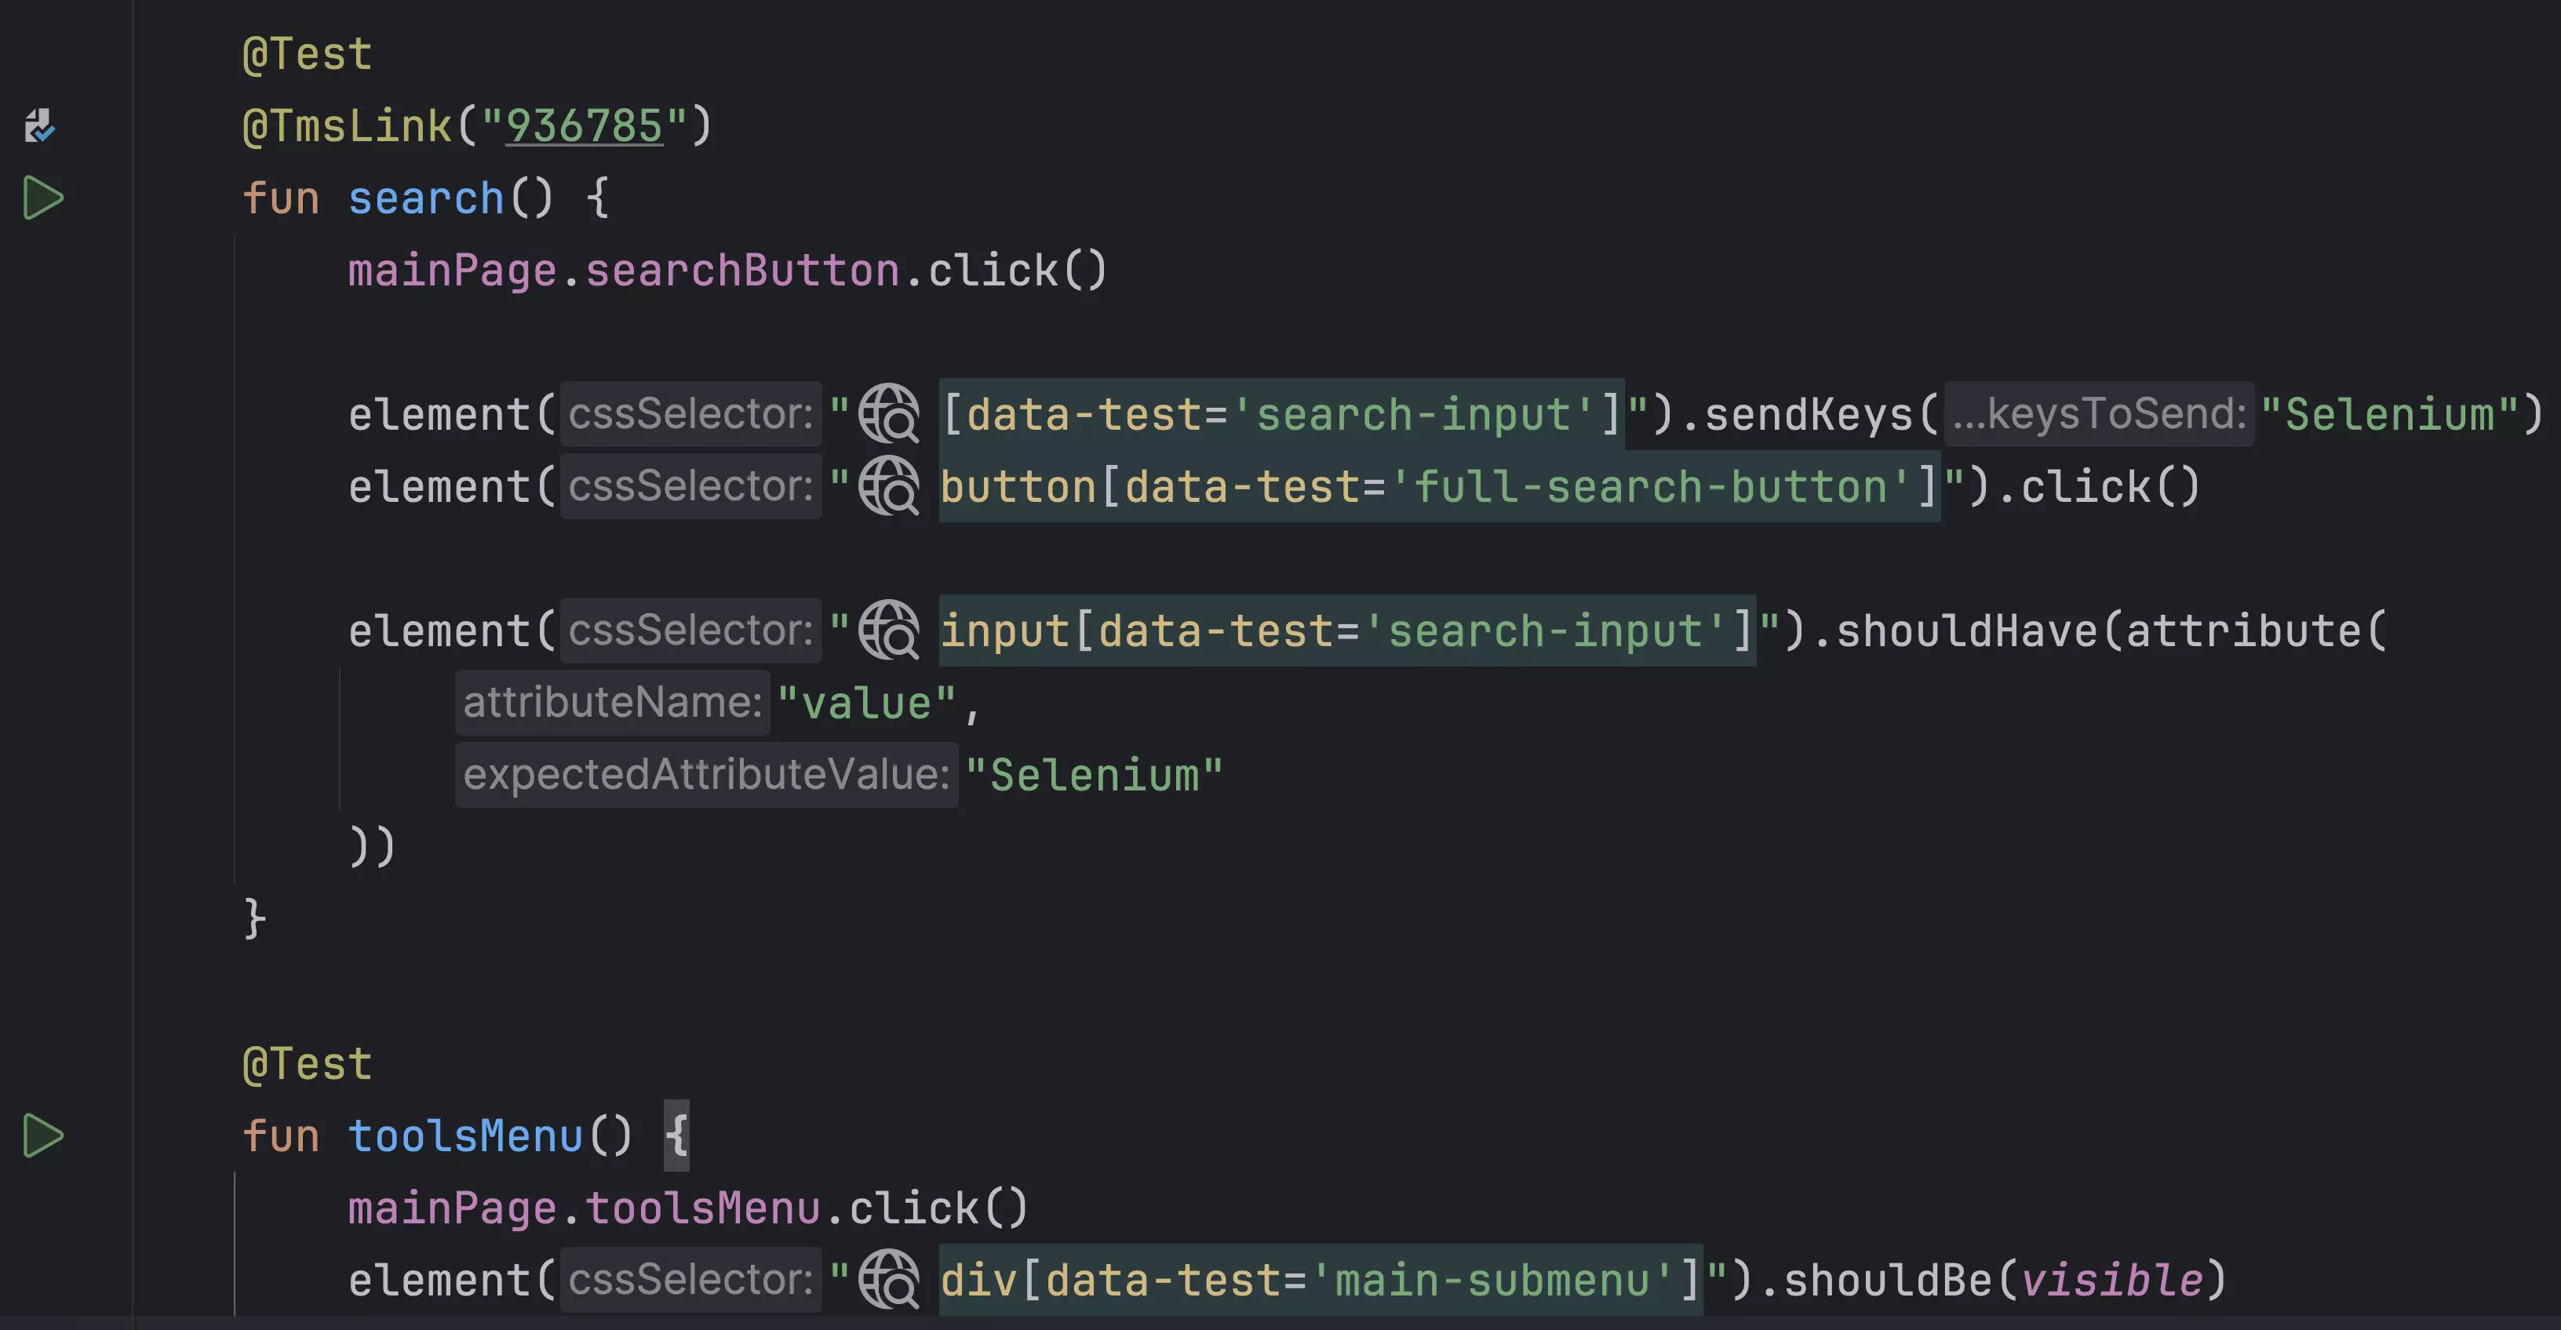The width and height of the screenshot is (2561, 1330).
Task: Click the searchButton property reference
Action: pyautogui.click(x=743, y=271)
